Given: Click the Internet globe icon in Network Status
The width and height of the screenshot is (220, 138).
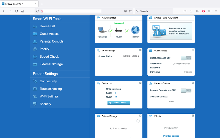Looking at the screenshot, I should (x=135, y=30).
